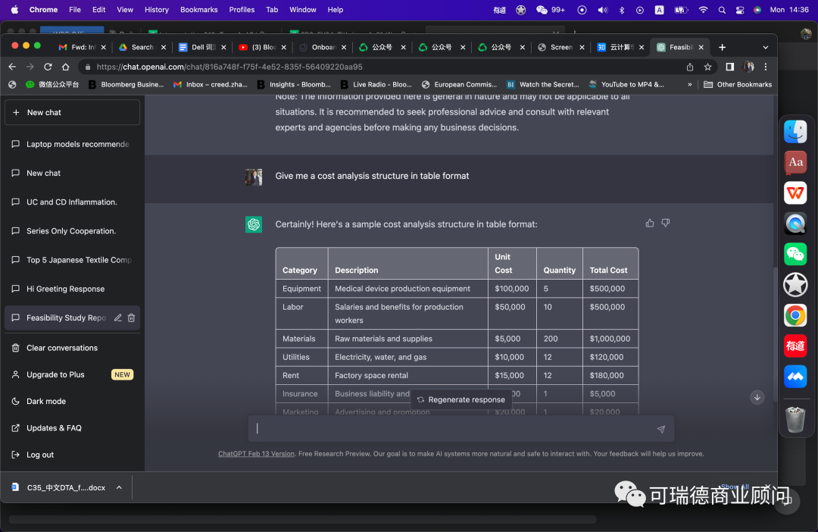This screenshot has height=532, width=818.
Task: Open the Laptop models recommende chat
Action: [72, 144]
